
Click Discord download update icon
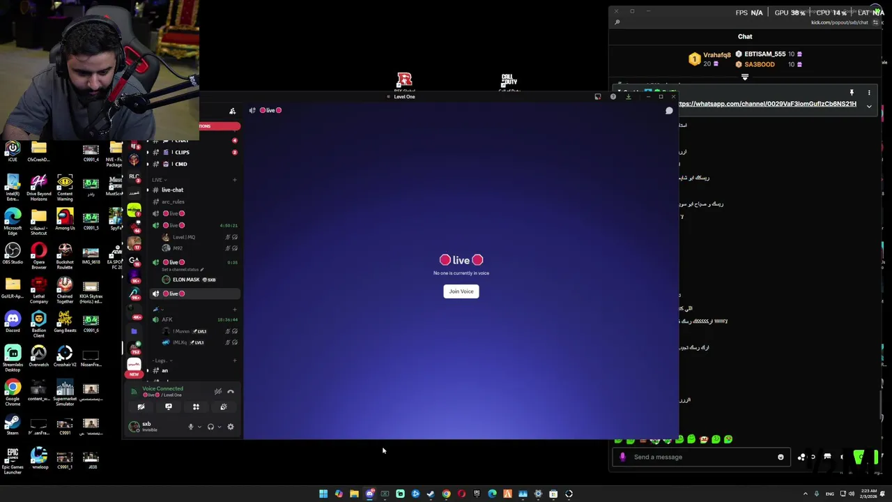click(x=628, y=97)
